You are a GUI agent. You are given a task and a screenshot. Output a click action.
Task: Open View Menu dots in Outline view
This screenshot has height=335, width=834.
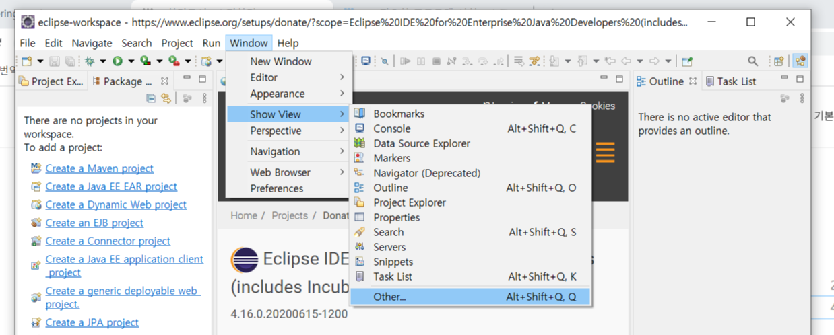(x=802, y=98)
